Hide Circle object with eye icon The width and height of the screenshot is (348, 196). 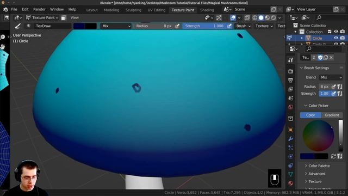[336, 38]
